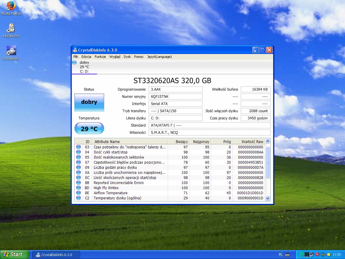This screenshot has height=259, width=345.
Task: Click the system clock showing 11:50
Action: (337, 255)
